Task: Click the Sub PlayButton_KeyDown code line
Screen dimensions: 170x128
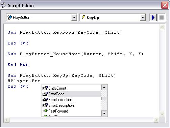Action: pos(65,33)
